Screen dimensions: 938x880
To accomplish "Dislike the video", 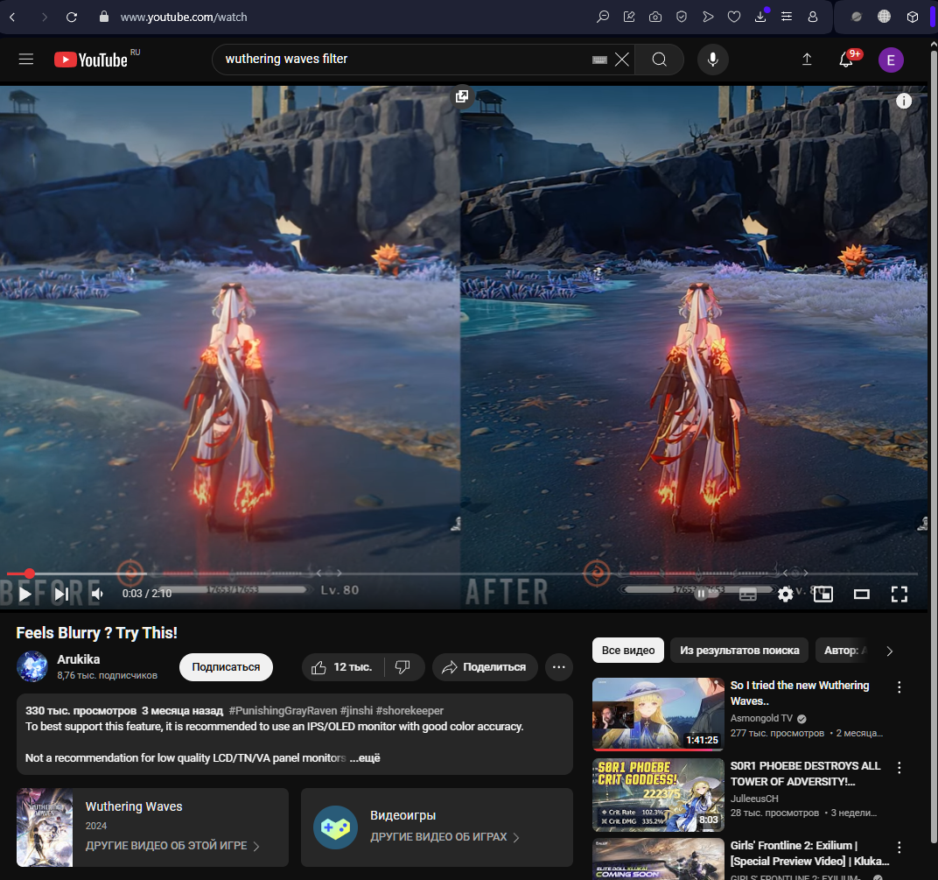I will point(403,667).
